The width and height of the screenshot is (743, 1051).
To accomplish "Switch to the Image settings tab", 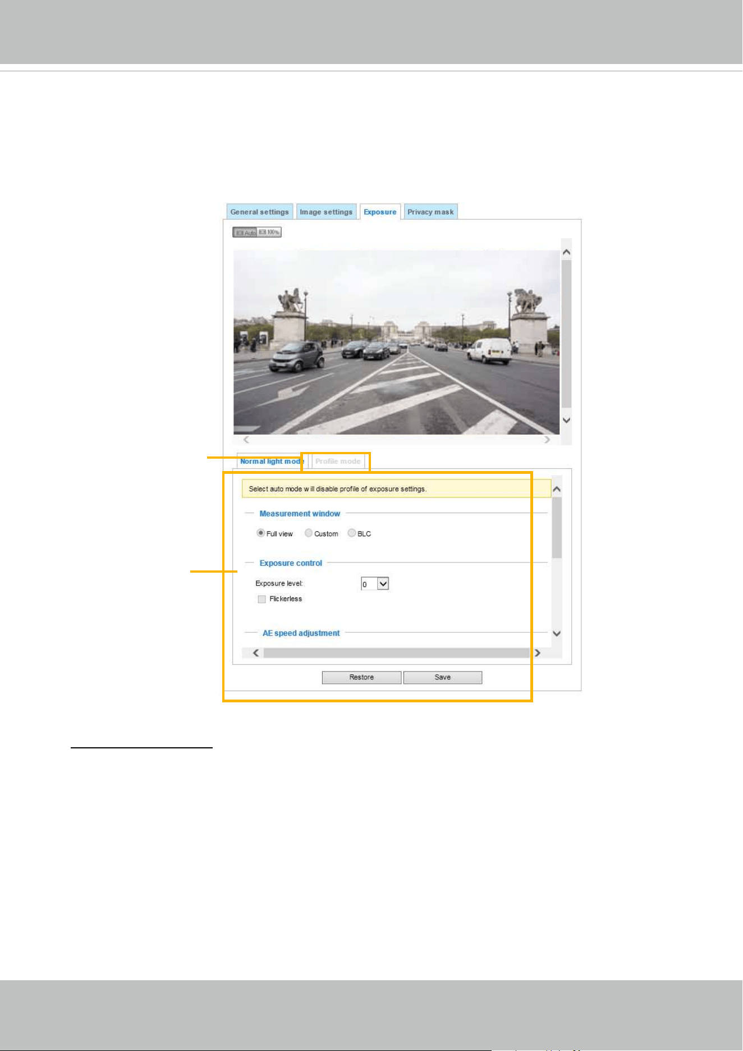I will (326, 212).
